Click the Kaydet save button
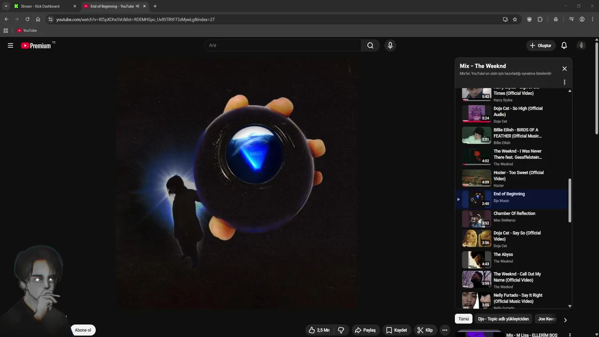 (396, 330)
